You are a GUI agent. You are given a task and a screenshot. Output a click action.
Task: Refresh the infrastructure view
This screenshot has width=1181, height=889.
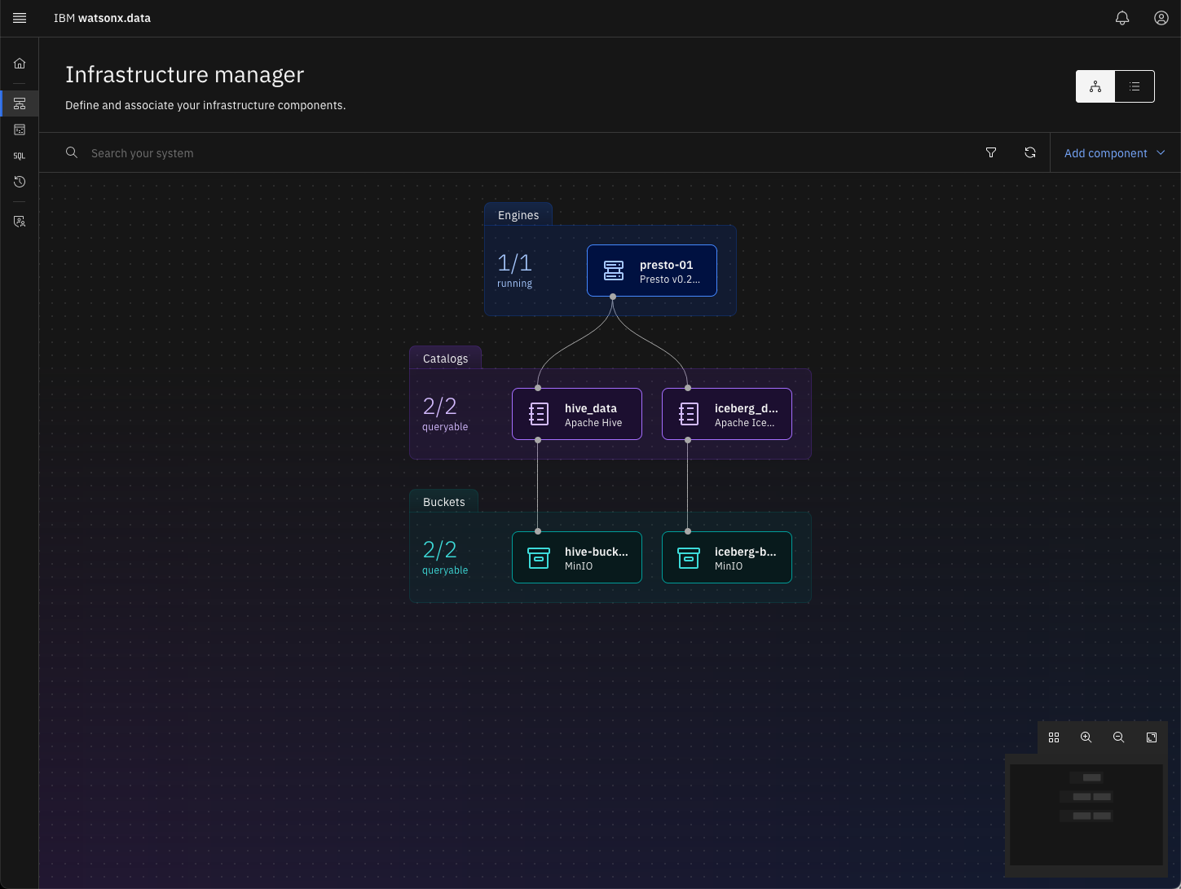point(1030,152)
